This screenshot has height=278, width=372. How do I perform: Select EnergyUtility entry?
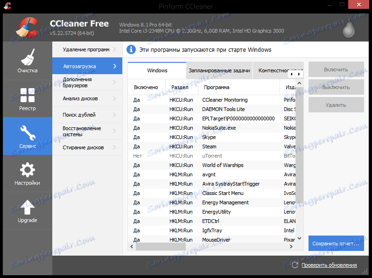212,212
